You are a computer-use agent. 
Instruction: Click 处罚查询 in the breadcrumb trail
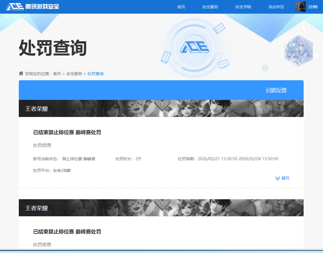(95, 73)
